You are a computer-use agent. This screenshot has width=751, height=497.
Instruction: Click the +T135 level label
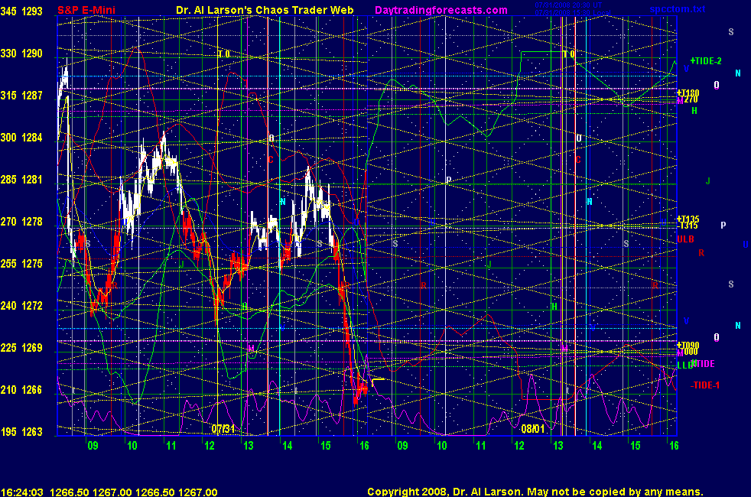coord(688,219)
